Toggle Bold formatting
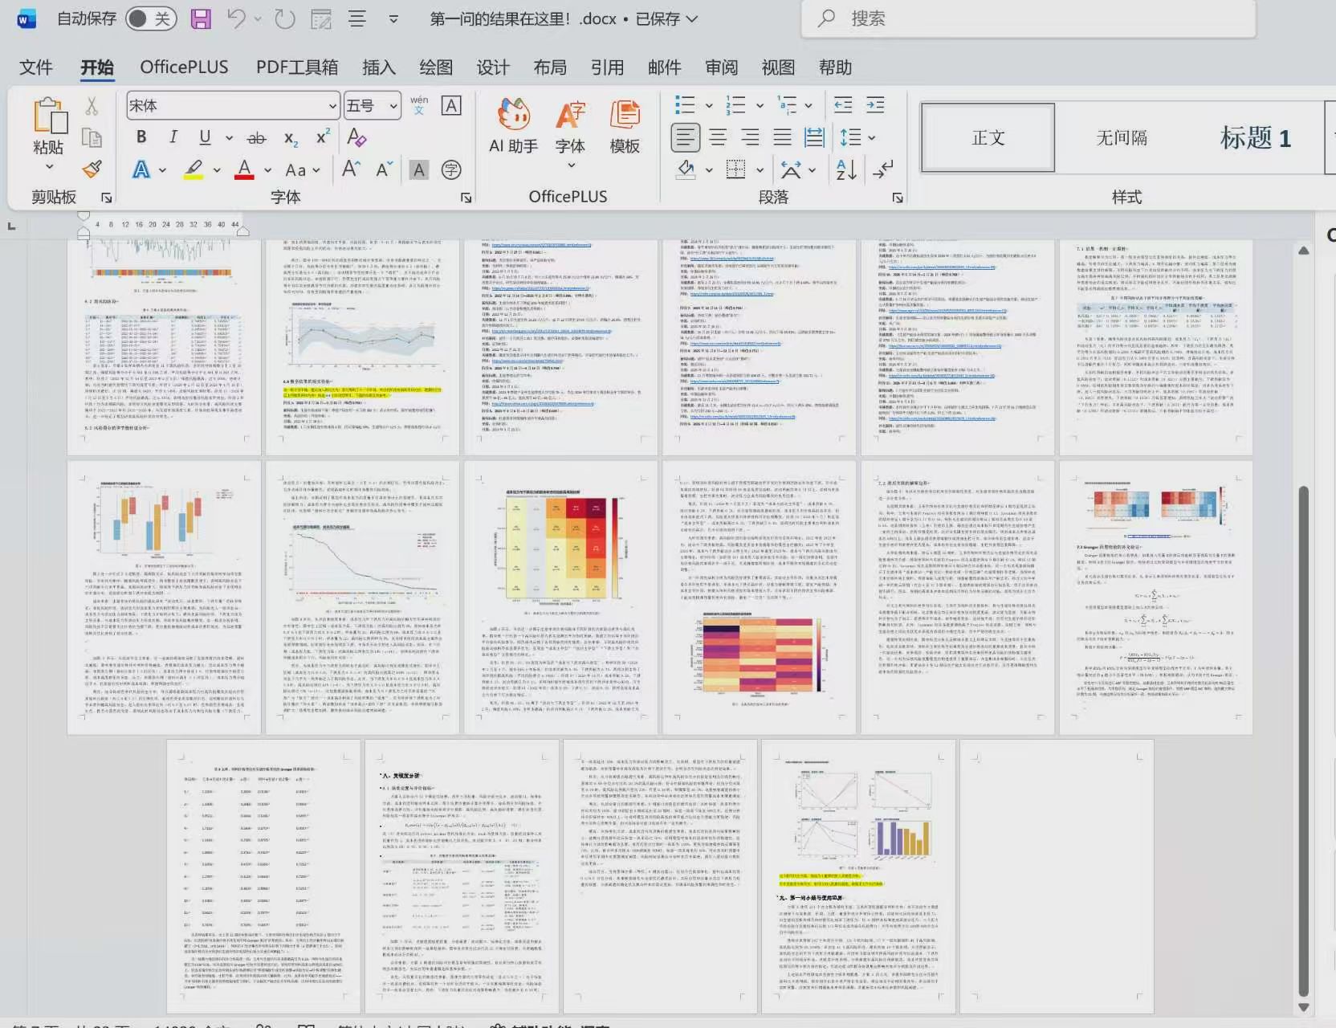Screen dimensions: 1336x1028 click(x=141, y=137)
